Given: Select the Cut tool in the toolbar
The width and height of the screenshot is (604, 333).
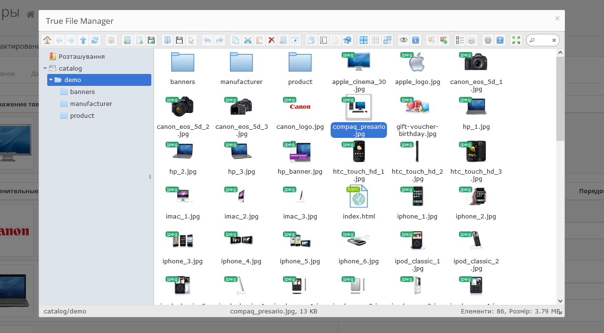Looking at the screenshot, I should click(248, 40).
